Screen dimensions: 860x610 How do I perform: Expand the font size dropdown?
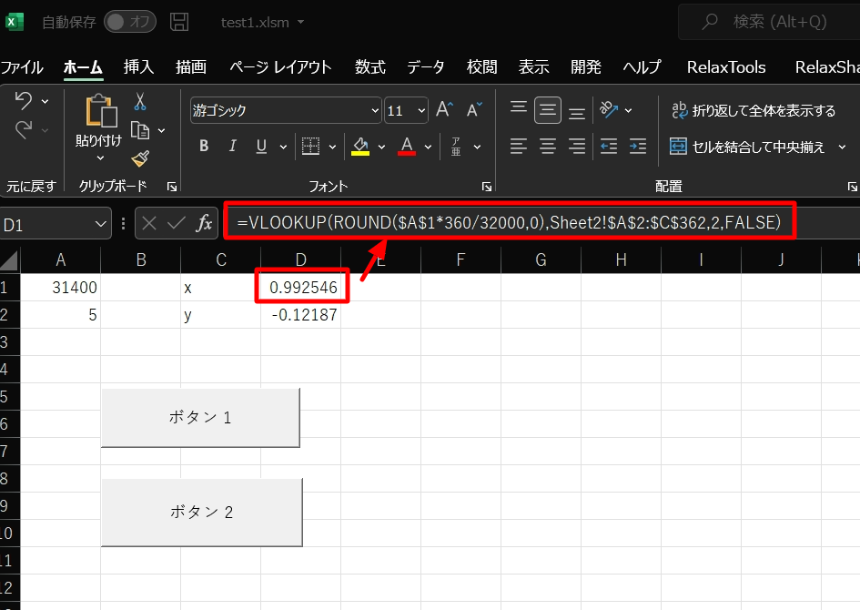(x=421, y=111)
